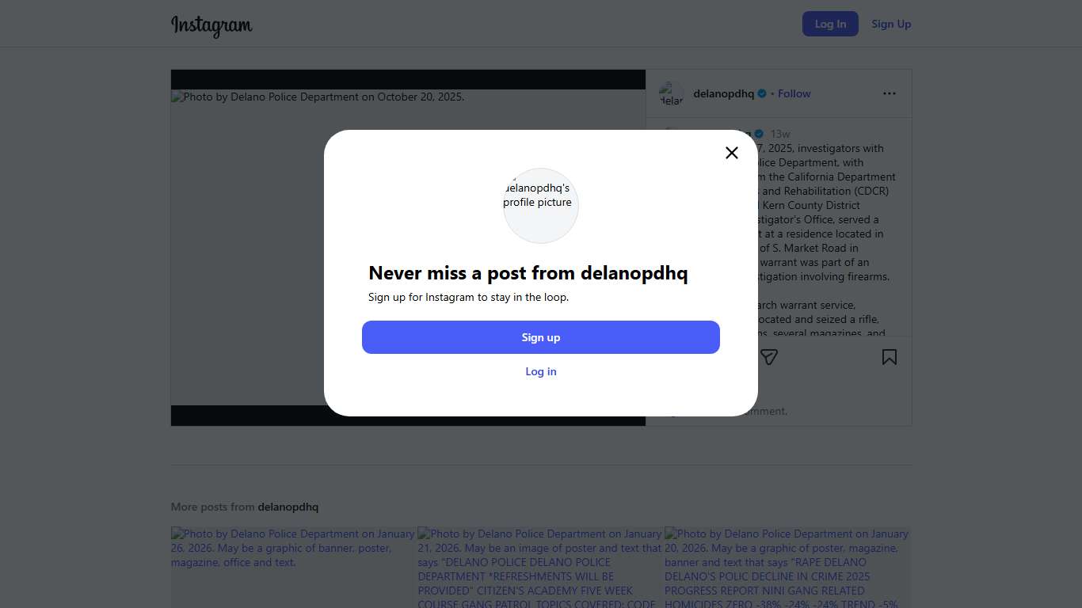The width and height of the screenshot is (1082, 608).
Task: Open delanopdhq link in More posts heading
Action: point(288,507)
